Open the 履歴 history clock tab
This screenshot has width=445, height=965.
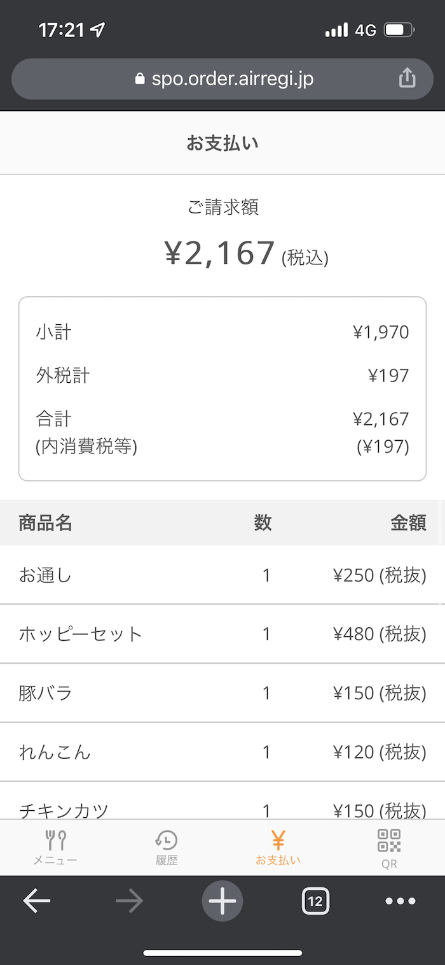coord(167,847)
